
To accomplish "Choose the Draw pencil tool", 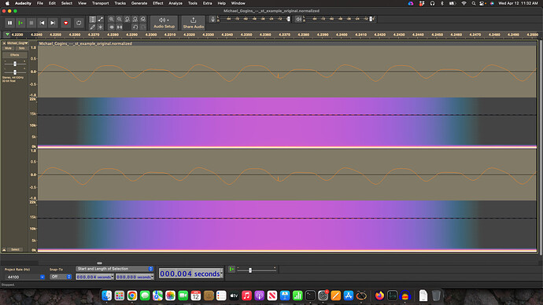I will [92, 27].
